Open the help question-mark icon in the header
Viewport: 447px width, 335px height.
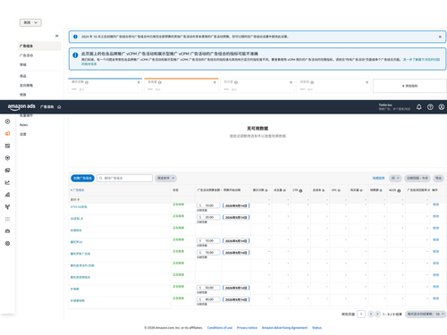[x=430, y=107]
